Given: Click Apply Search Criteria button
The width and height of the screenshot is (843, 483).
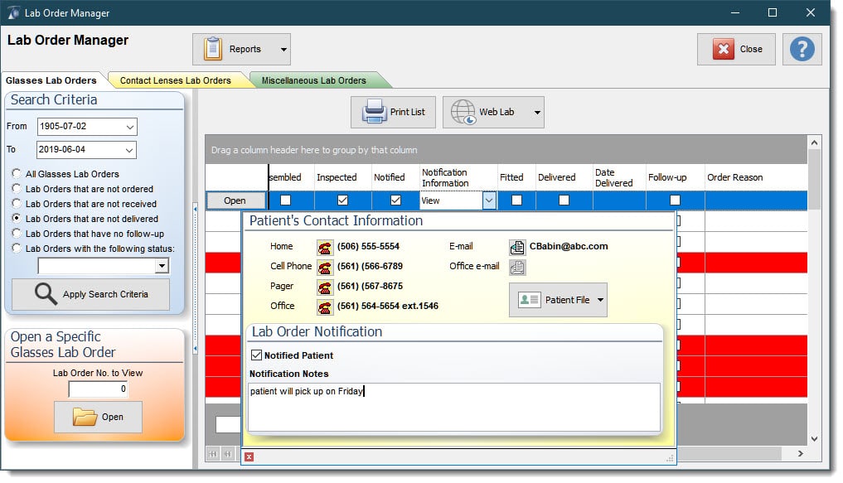Looking at the screenshot, I should click(x=91, y=294).
